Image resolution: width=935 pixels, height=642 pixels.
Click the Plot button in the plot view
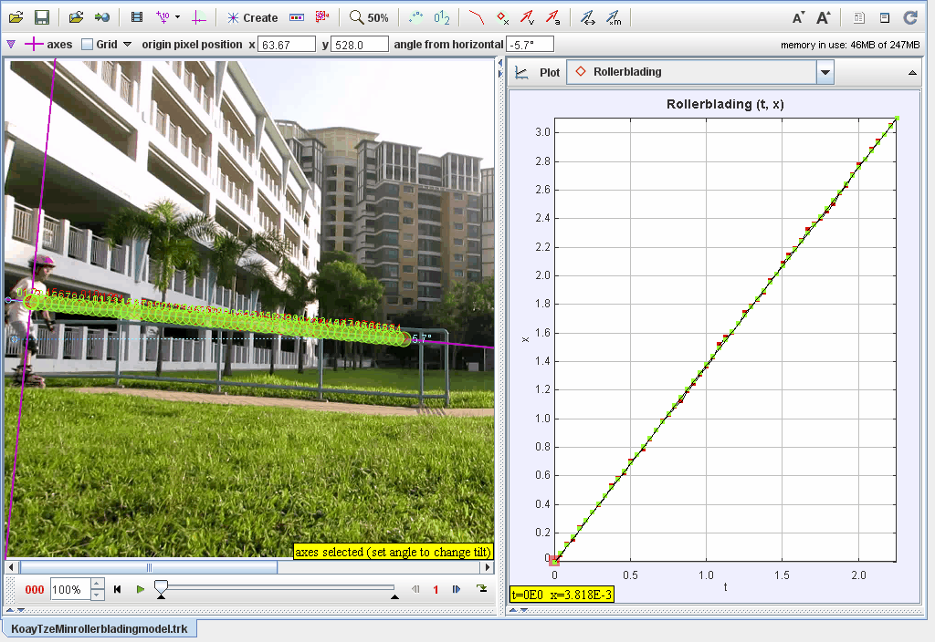549,73
